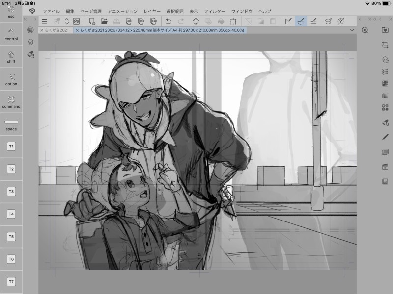Open the レイヤー menu

click(x=152, y=11)
